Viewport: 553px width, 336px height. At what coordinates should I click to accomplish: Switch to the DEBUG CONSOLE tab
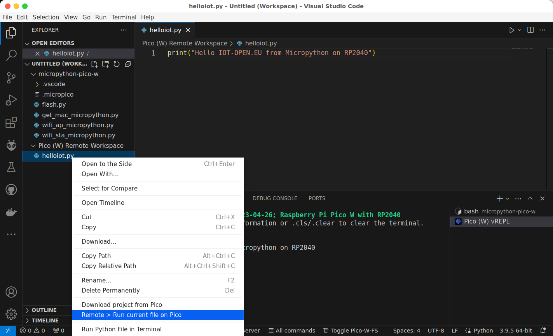coord(275,198)
